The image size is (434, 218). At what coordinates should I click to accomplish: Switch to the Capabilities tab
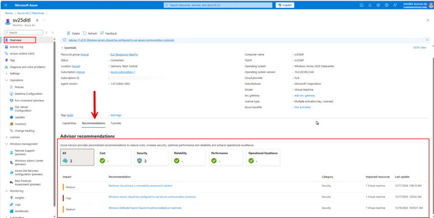pyautogui.click(x=70, y=123)
